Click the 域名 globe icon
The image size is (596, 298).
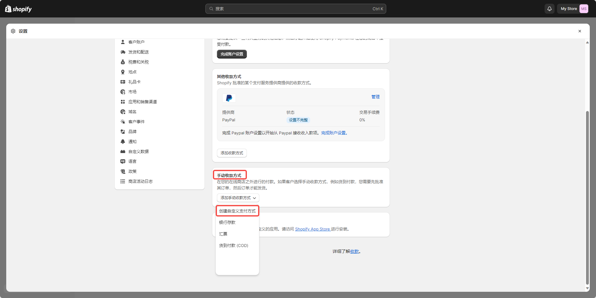(123, 112)
